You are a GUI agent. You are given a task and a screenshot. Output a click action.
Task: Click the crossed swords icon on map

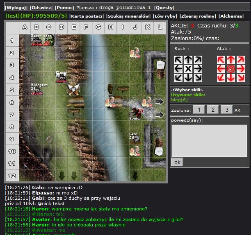[73, 90]
